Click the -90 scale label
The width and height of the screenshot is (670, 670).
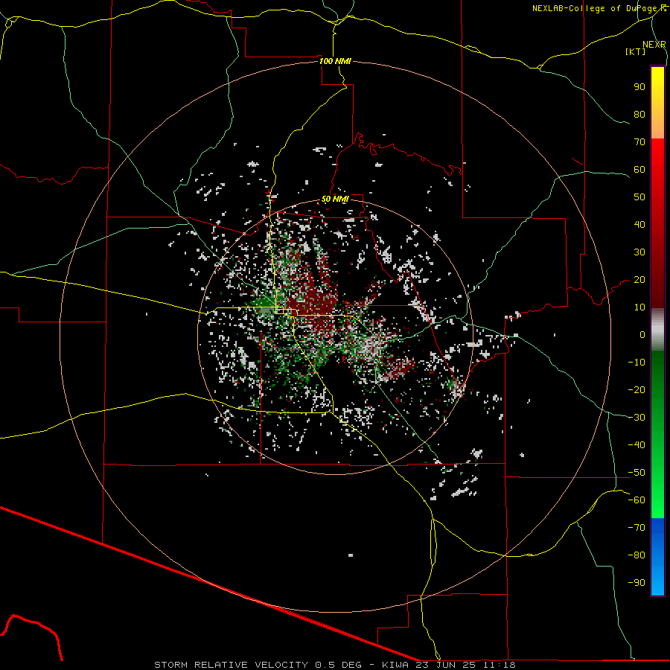(x=636, y=583)
